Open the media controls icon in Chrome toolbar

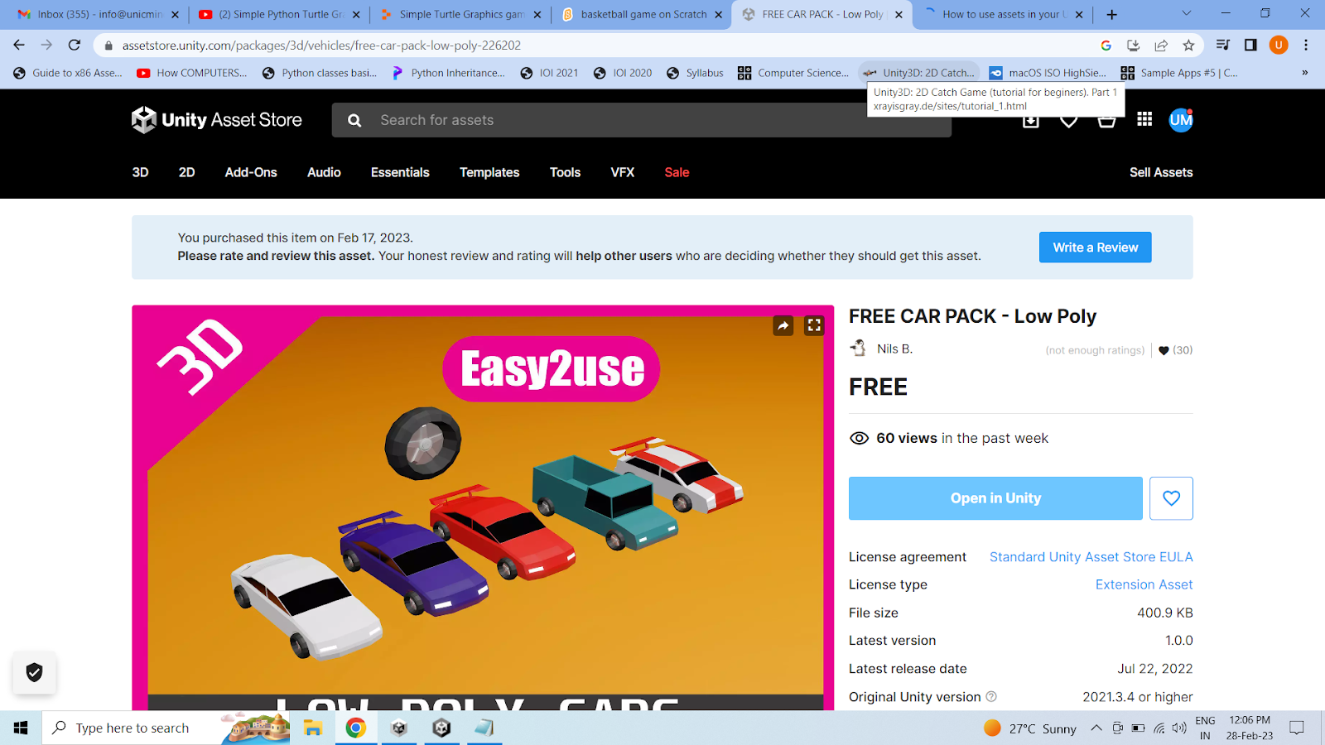pyautogui.click(x=1223, y=46)
